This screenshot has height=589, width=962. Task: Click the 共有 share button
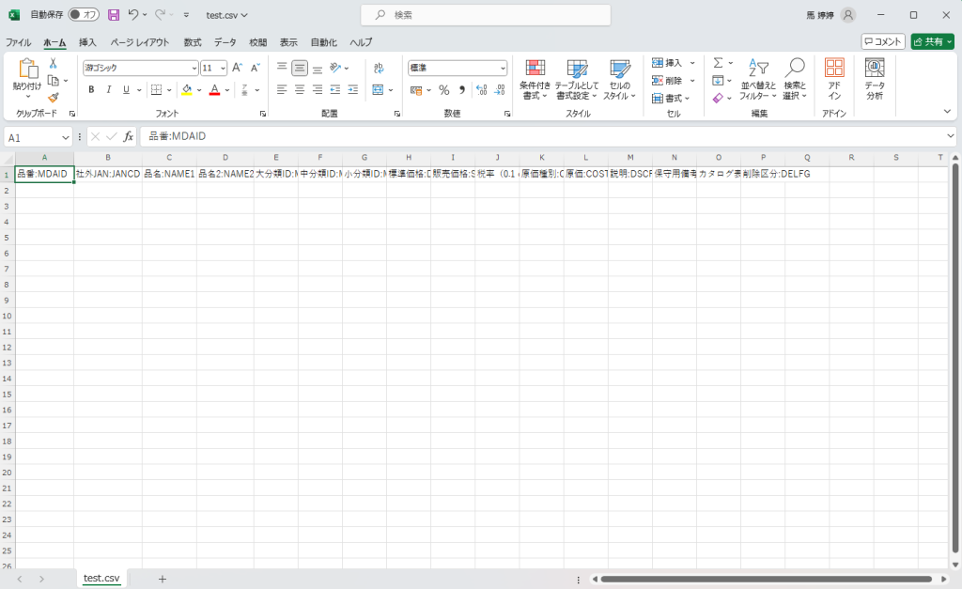click(x=931, y=41)
